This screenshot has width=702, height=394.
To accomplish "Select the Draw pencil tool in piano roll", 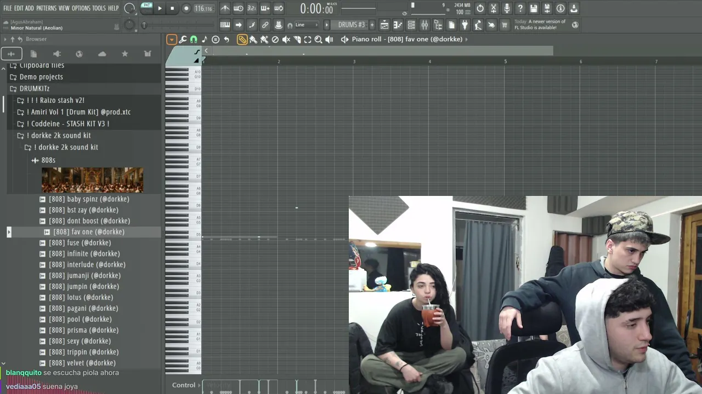I will (242, 39).
